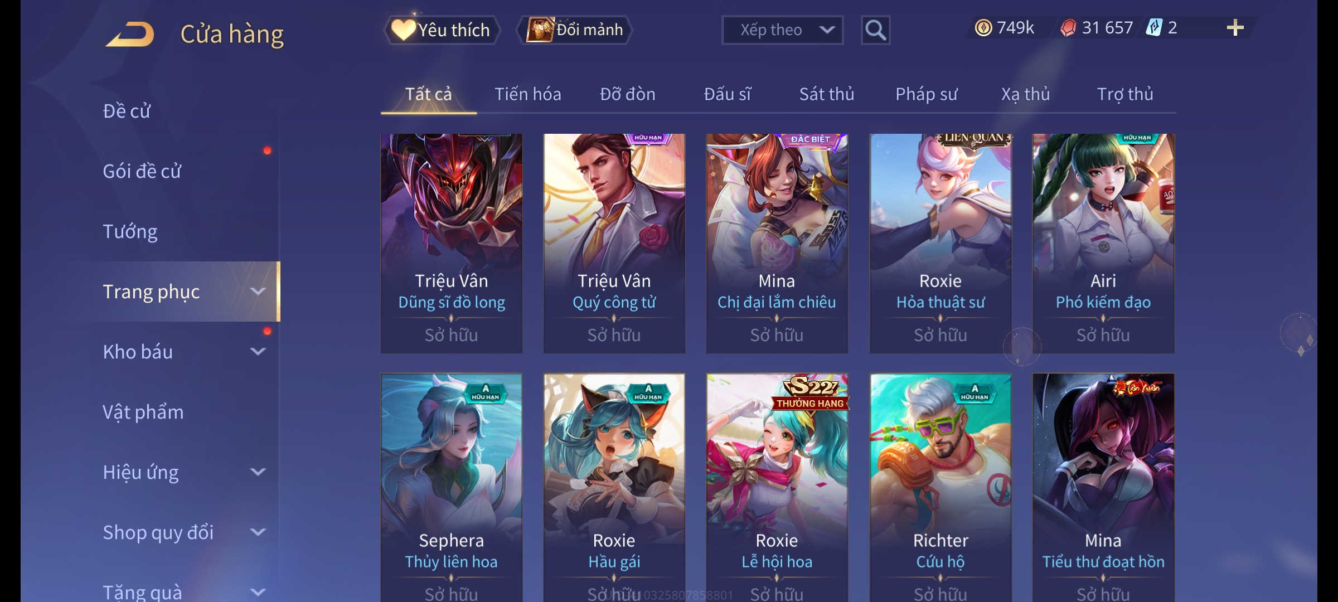Select the Sát thủ filter tab

pyautogui.click(x=827, y=94)
